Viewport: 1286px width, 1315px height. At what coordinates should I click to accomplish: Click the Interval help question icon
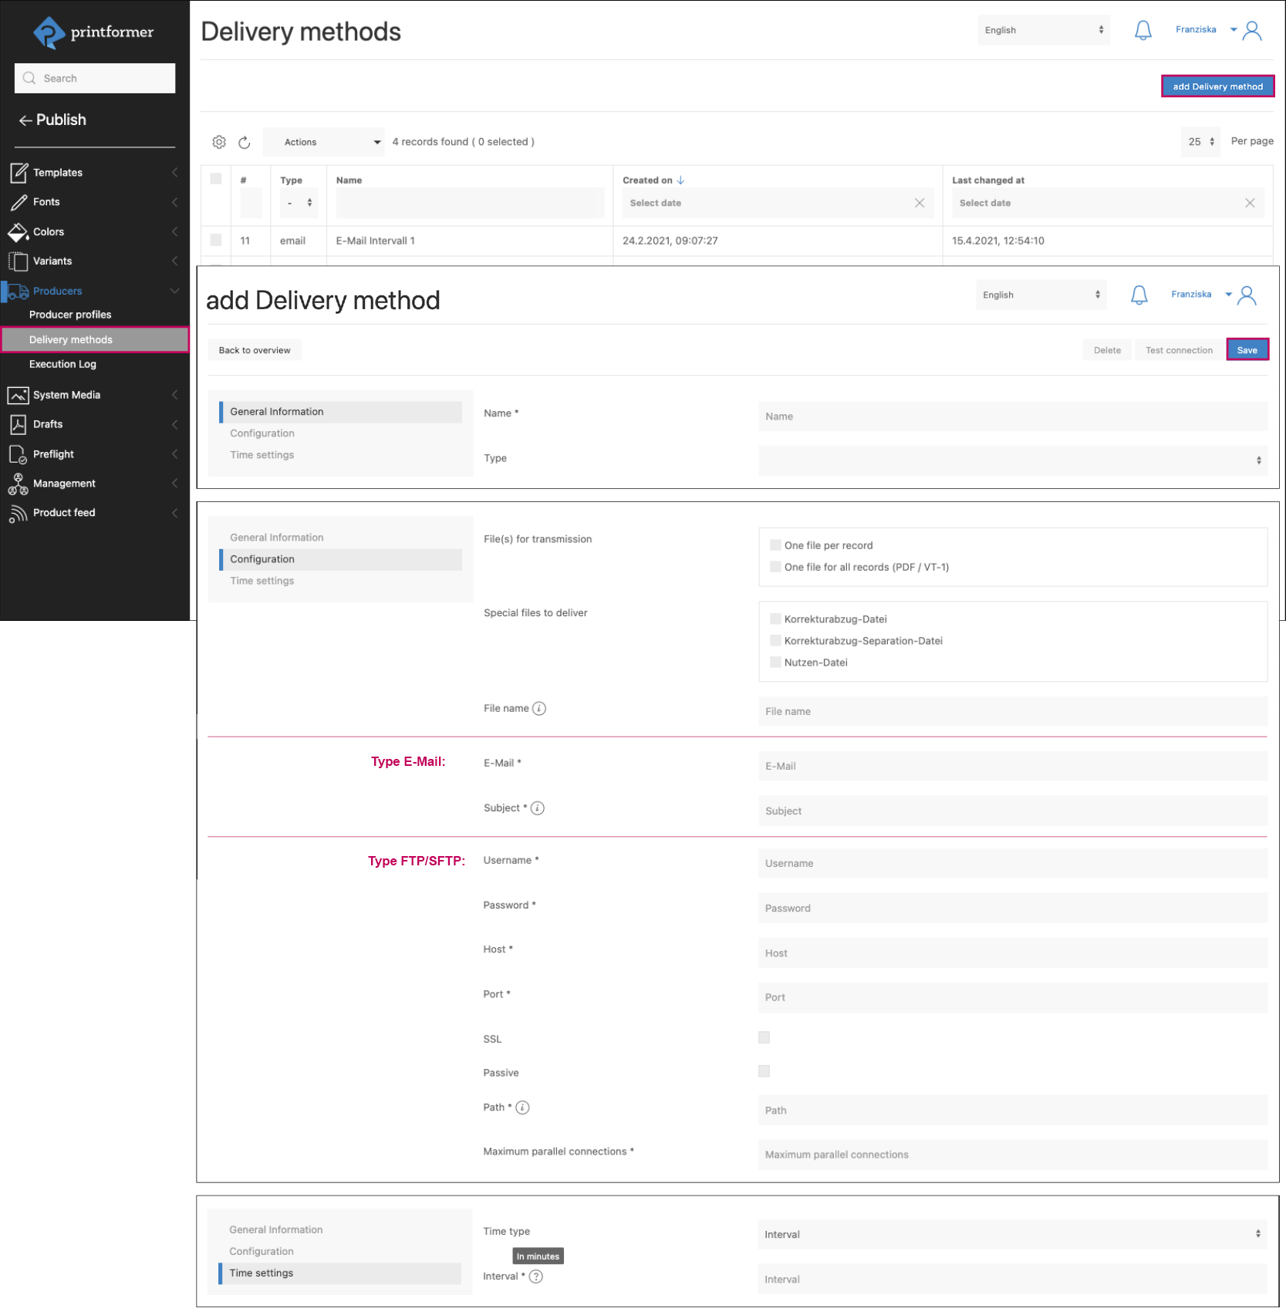(x=536, y=1276)
